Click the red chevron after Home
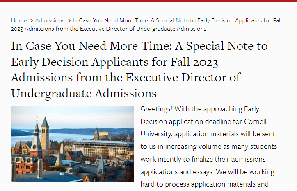 pyautogui.click(x=32, y=20)
